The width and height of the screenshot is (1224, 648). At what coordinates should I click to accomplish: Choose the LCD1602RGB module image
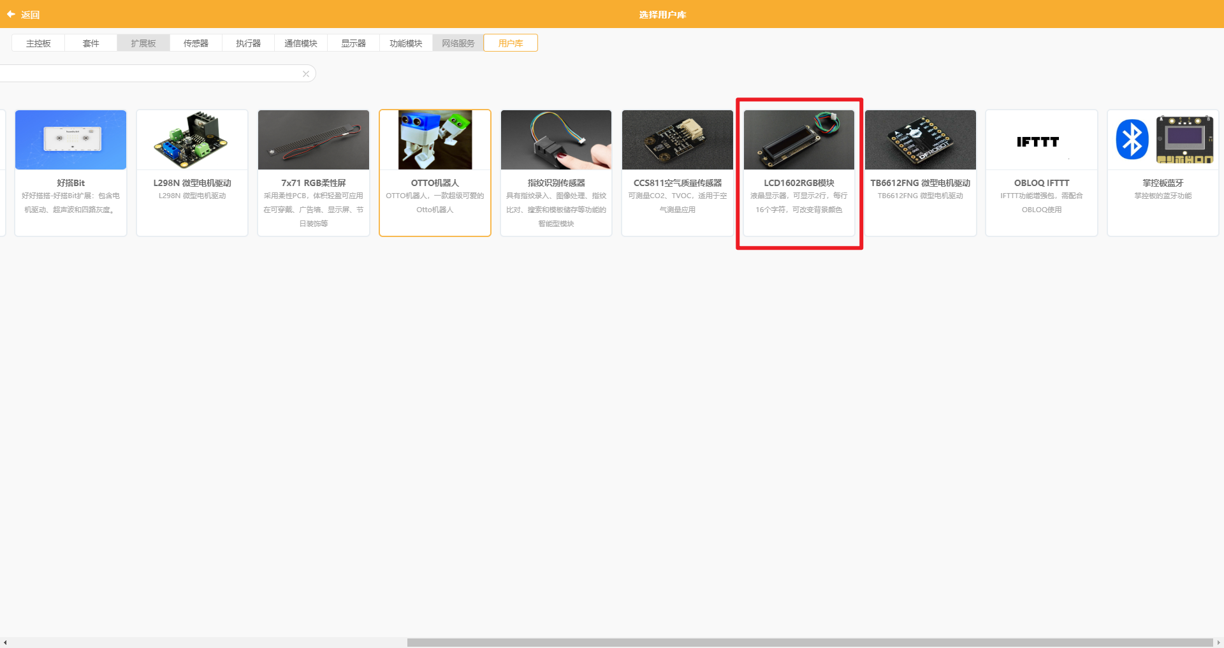click(799, 140)
